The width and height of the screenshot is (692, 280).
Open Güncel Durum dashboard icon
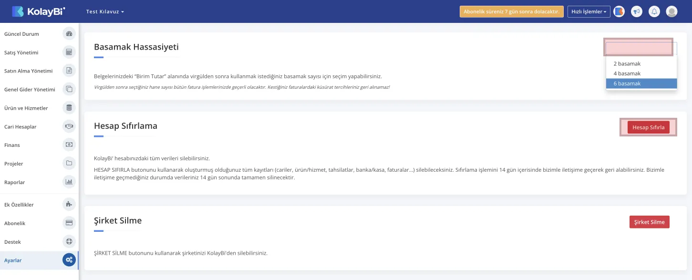pos(69,34)
